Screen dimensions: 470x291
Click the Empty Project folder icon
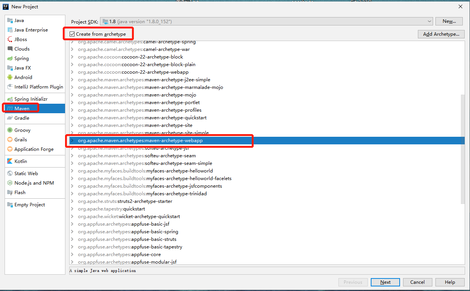pyautogui.click(x=10, y=205)
